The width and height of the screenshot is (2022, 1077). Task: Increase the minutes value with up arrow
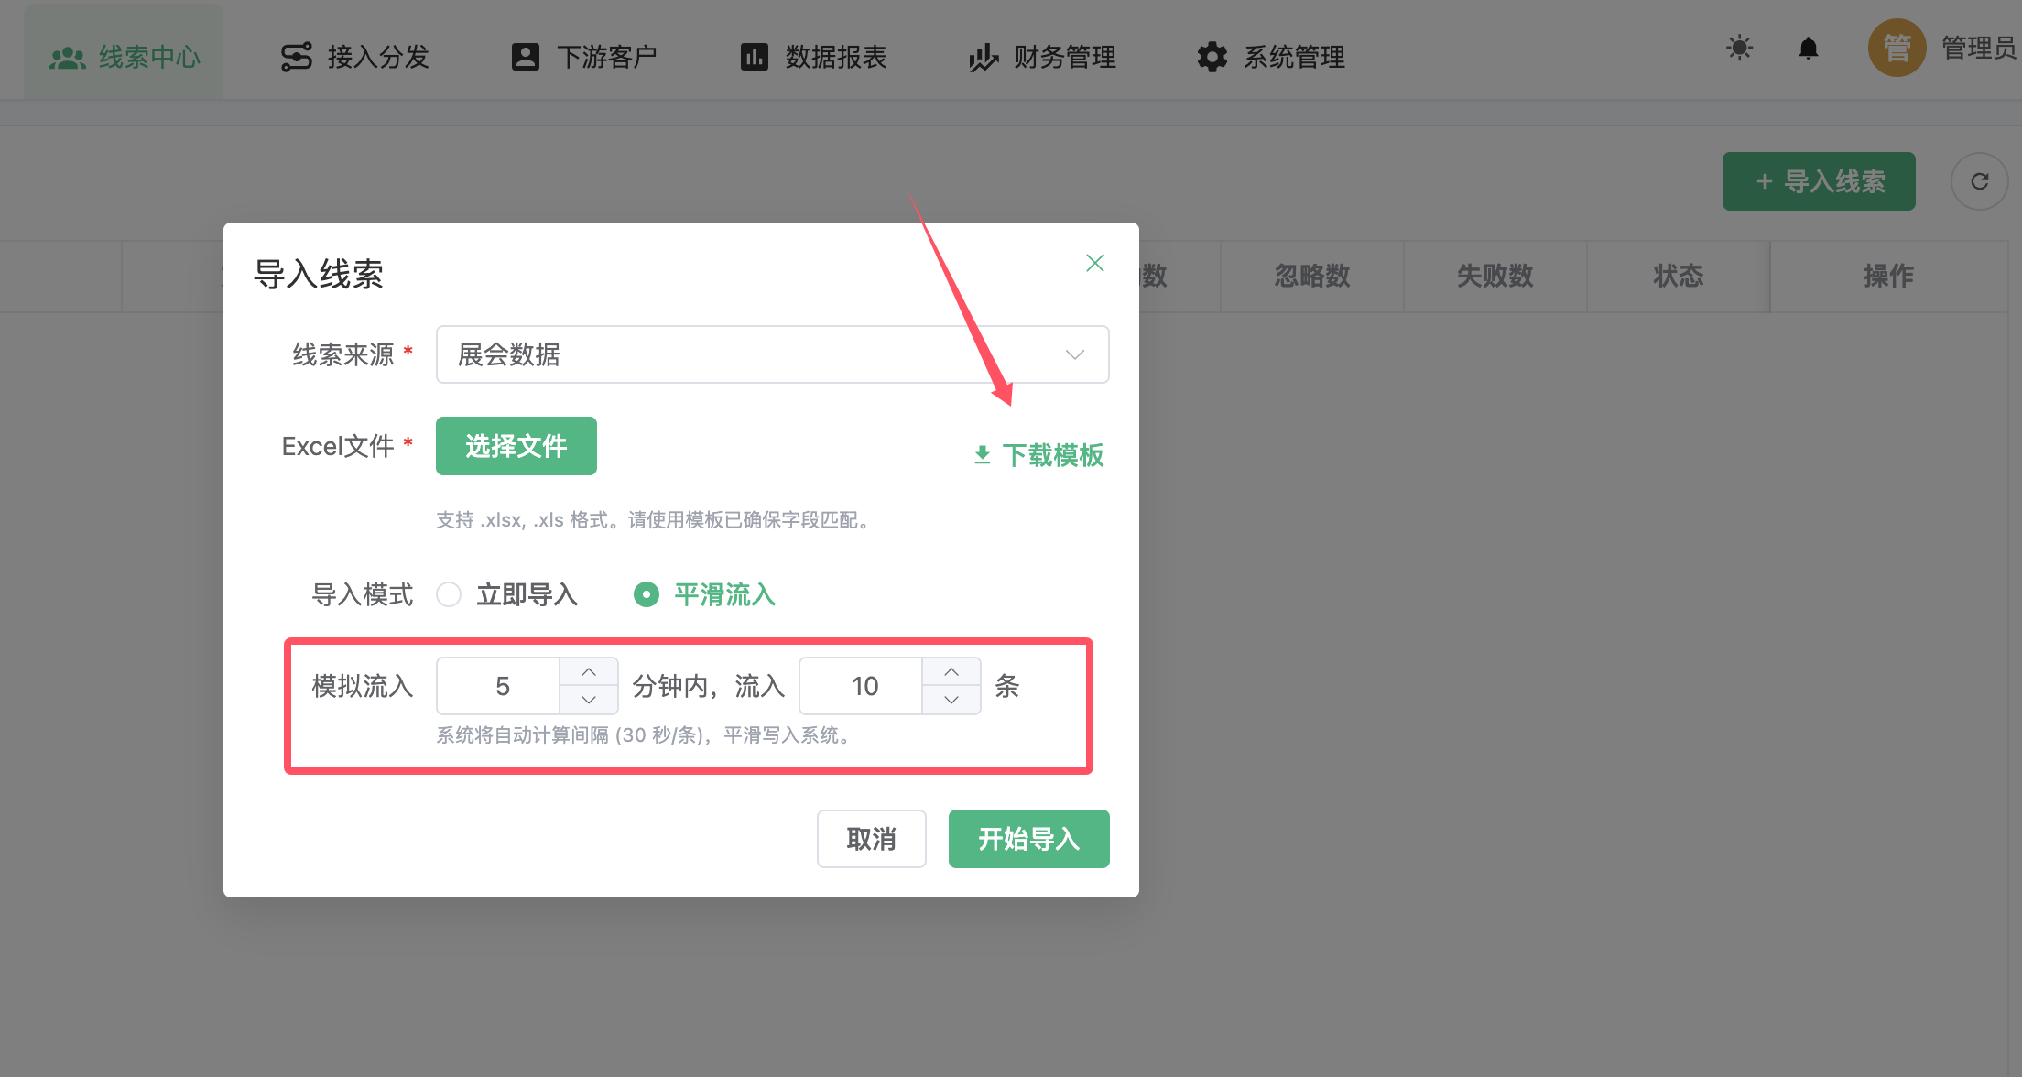click(x=589, y=672)
